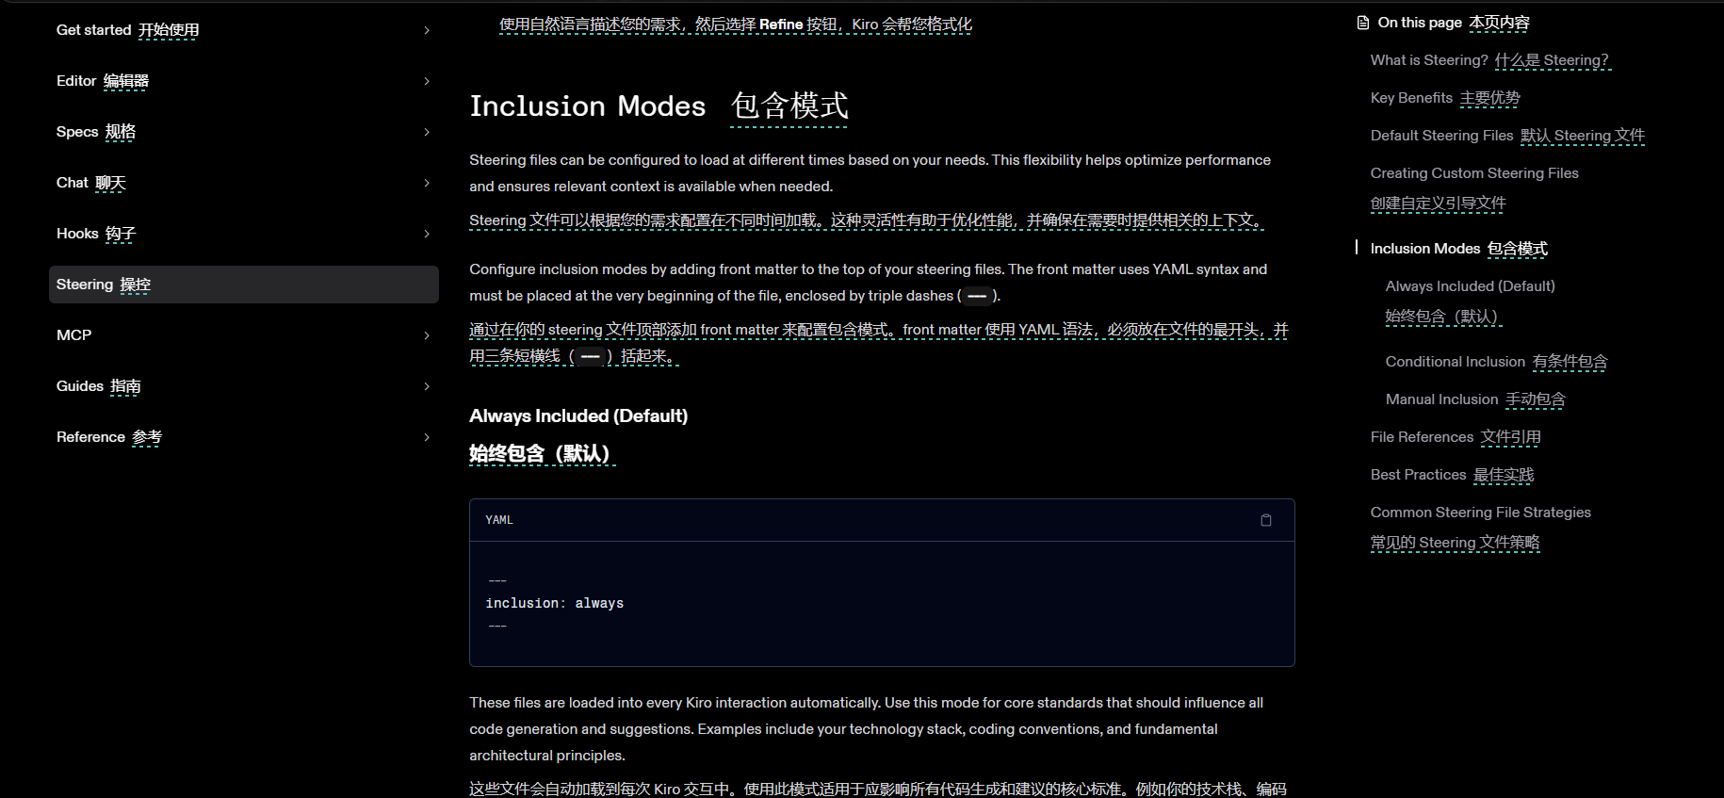Expand the Reference section chevron
This screenshot has width=1724, height=798.
click(427, 437)
